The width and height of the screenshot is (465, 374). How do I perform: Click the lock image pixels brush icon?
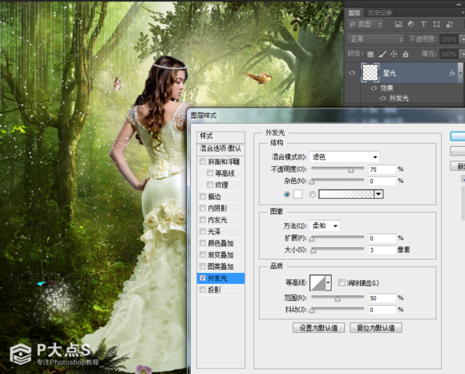pos(382,54)
